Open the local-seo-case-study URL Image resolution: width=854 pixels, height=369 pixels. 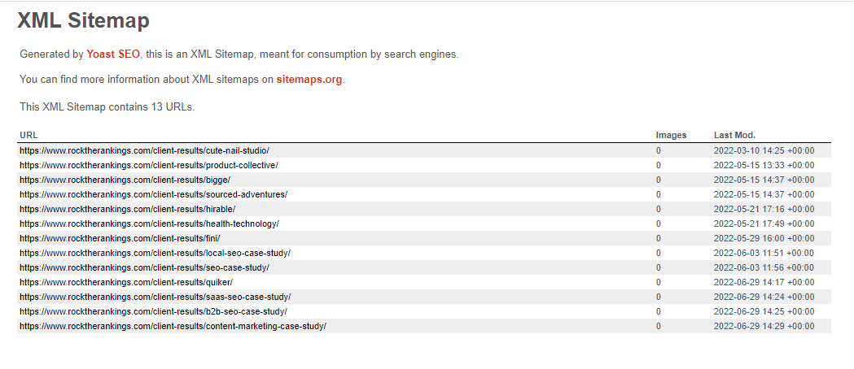(155, 253)
